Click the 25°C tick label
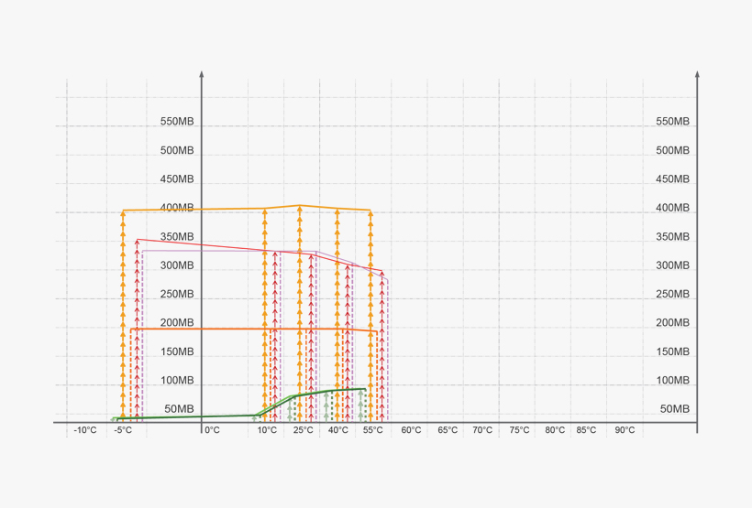The height and width of the screenshot is (508, 752). point(303,430)
